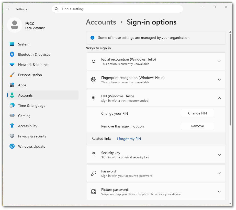The height and width of the screenshot is (210, 236).
Task: Click the Bluetooth icon in sidebar
Action: pos(12,54)
